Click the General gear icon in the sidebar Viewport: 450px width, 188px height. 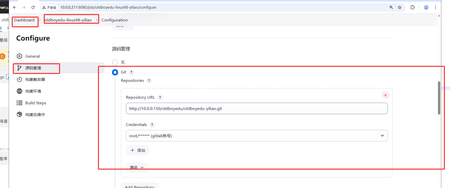[x=19, y=56]
